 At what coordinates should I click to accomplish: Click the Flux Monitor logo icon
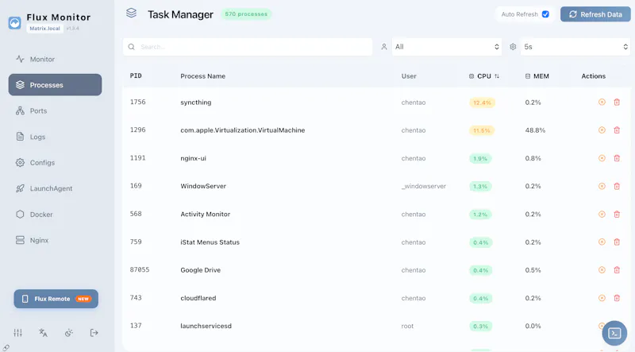point(14,23)
